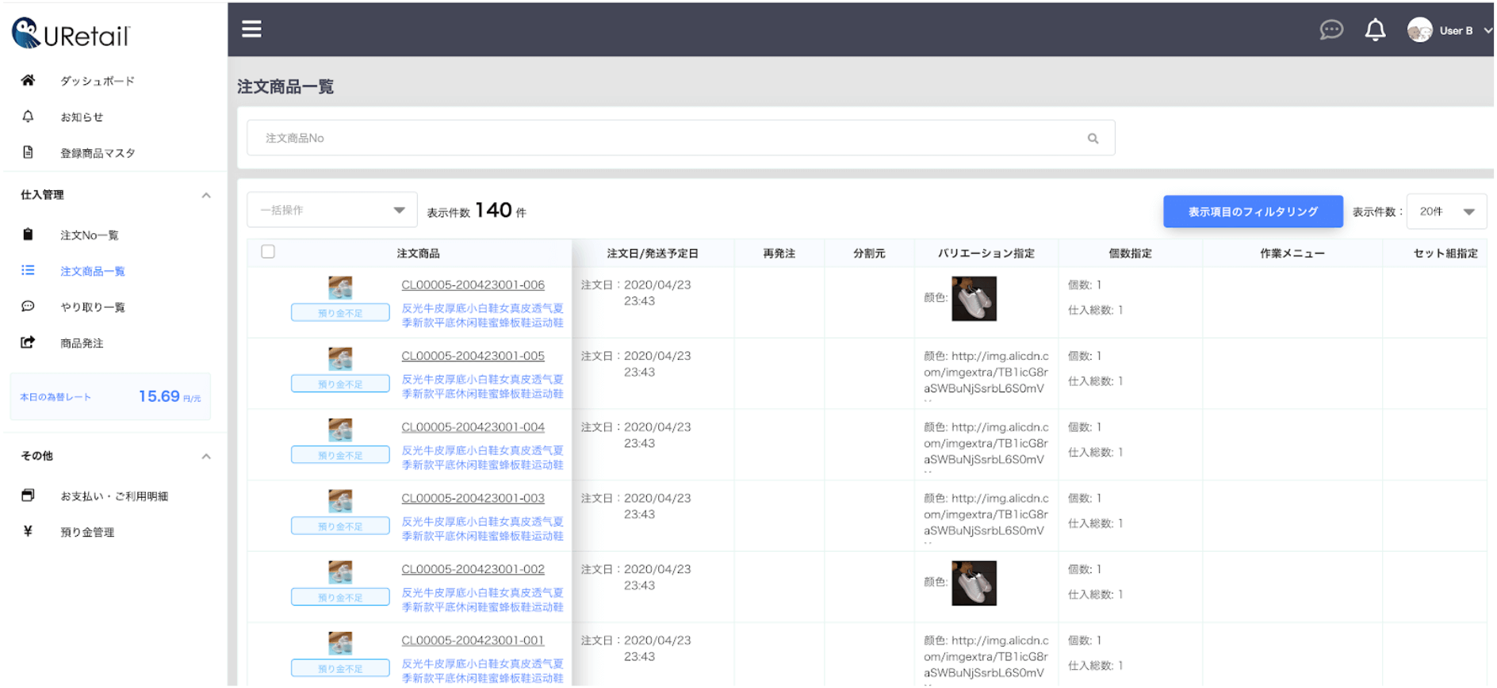The height and width of the screenshot is (688, 1497).
Task: Click the search magnifier icon
Action: [x=1093, y=139]
